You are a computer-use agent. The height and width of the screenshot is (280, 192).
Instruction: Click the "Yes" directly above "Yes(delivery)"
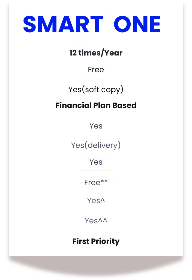[x=96, y=126]
